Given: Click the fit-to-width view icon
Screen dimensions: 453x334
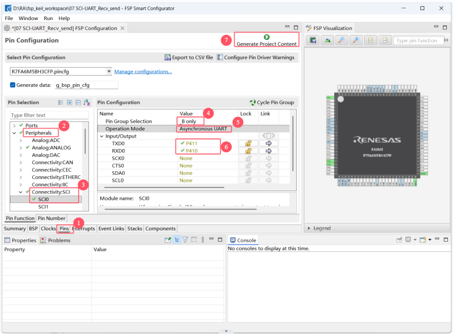Looking at the screenshot, I should (x=385, y=40).
